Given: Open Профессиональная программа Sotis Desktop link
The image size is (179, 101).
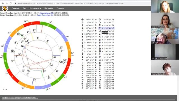Looking at the screenshot, I should click(20, 98).
